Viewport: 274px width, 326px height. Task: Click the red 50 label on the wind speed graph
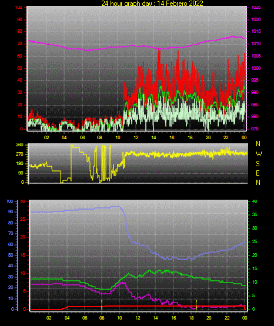click(19, 68)
